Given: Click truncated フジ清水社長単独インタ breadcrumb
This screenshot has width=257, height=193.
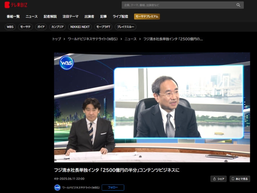Looking at the screenshot, I should (x=173, y=39).
